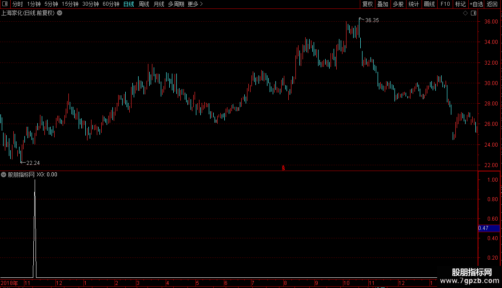Expand the 股朋指标网 indicator menu
Image resolution: width=502 pixels, height=288 pixels.
pyautogui.click(x=4, y=175)
